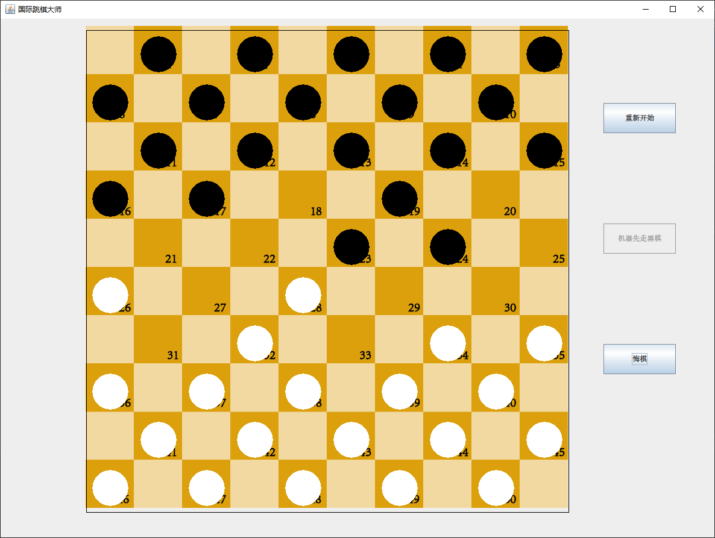Image resolution: width=715 pixels, height=538 pixels.
Task: Click empty dark square 18
Action: pos(303,195)
